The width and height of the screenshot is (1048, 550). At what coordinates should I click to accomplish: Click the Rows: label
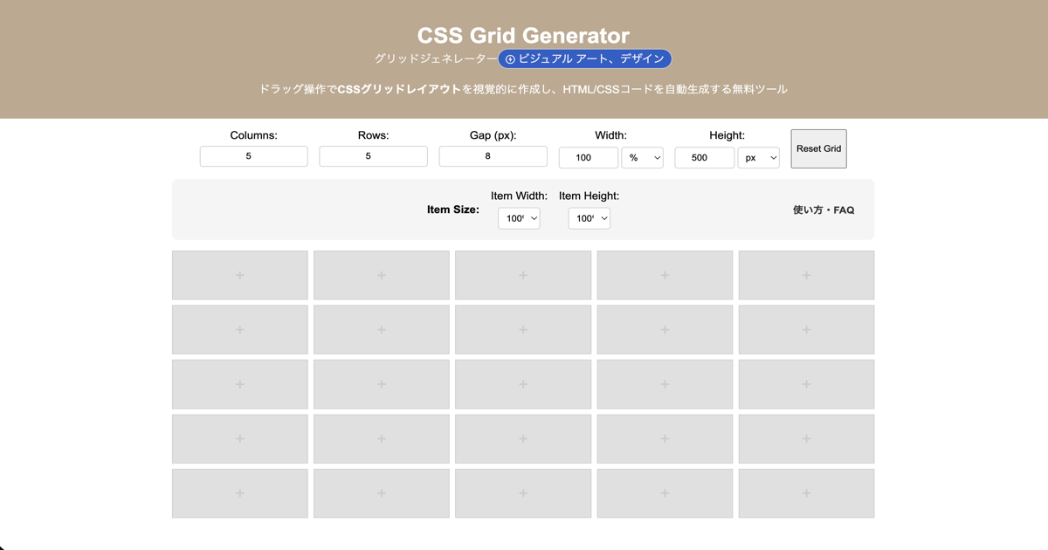(373, 135)
